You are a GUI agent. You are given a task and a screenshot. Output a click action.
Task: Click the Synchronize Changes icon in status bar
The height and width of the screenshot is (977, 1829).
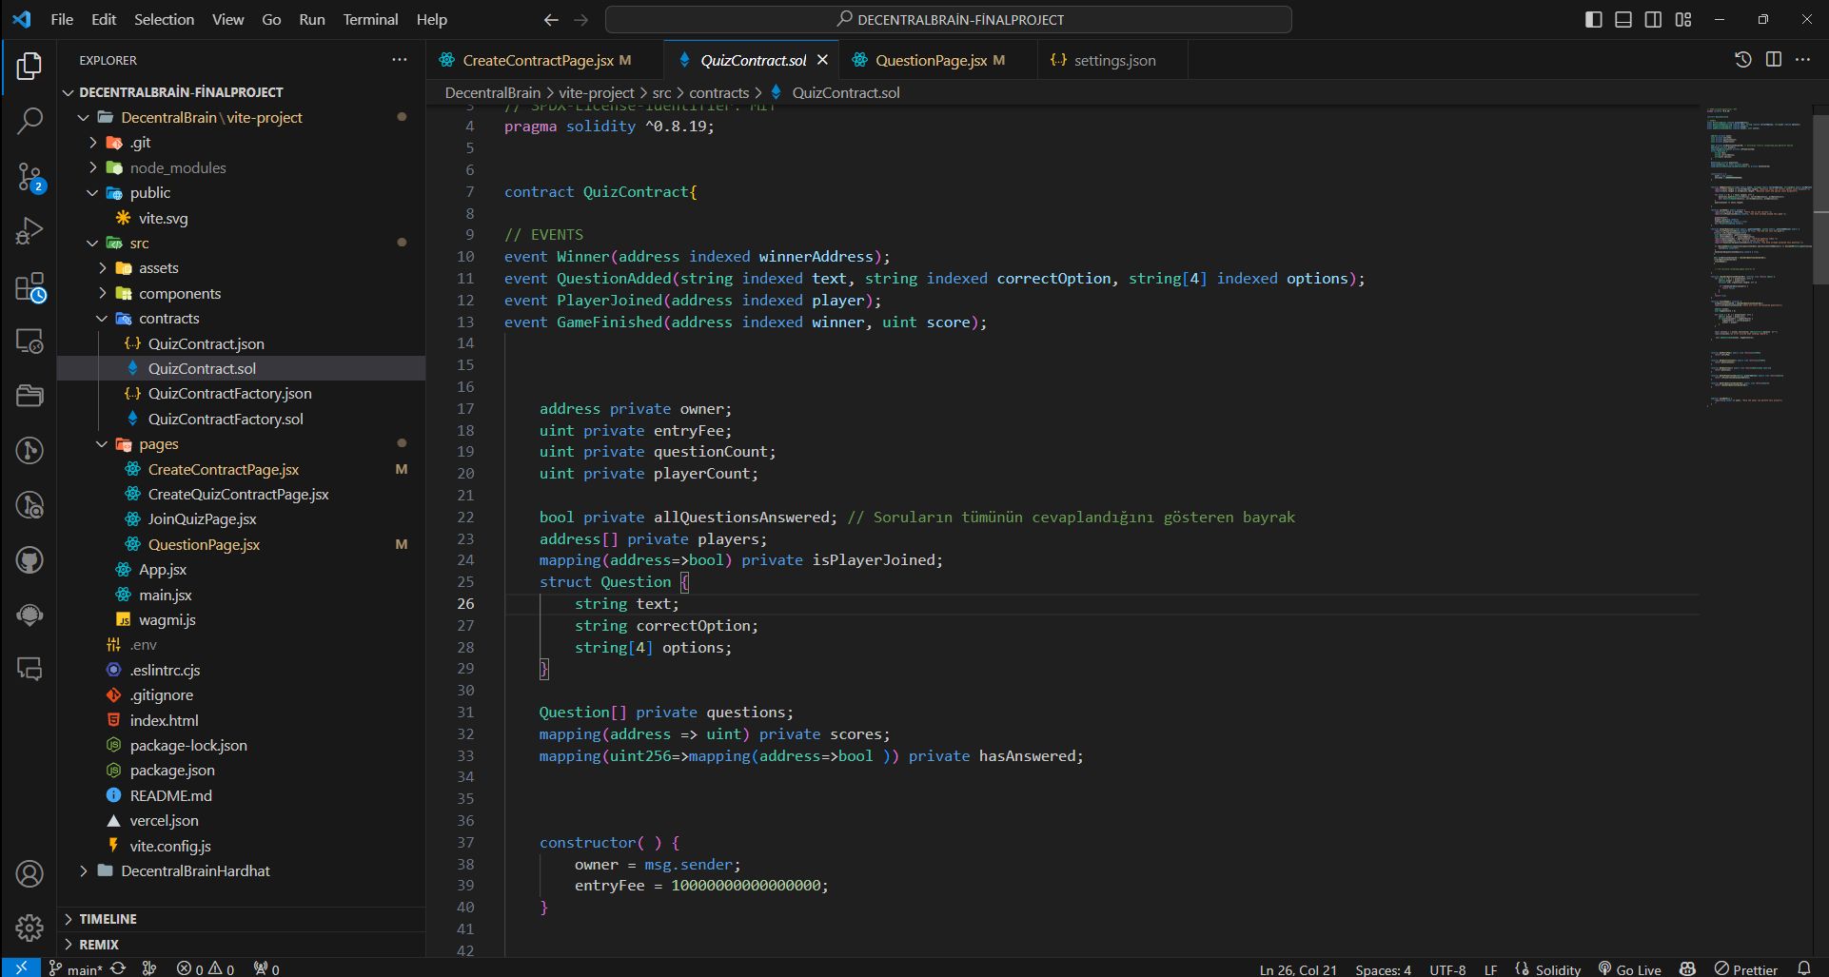pyautogui.click(x=119, y=968)
